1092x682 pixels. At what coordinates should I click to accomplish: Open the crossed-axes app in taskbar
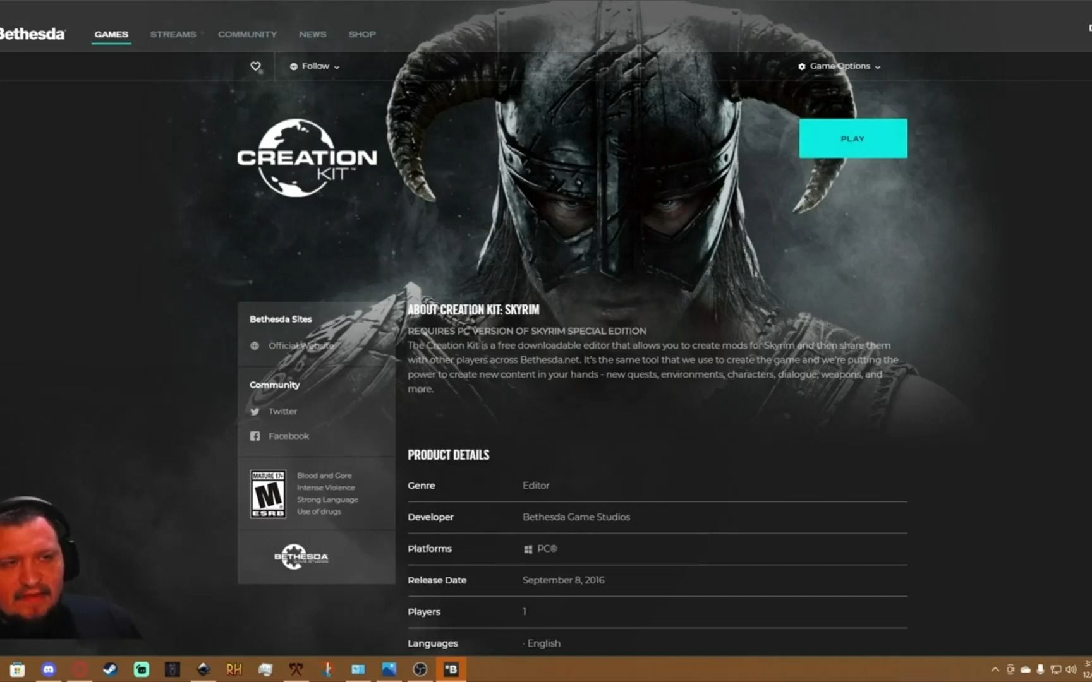296,669
